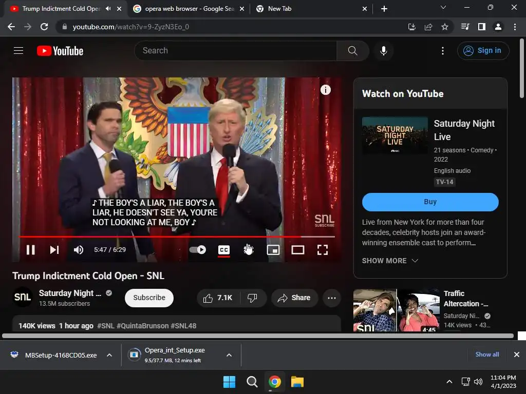Close the downloads bar
Image resolution: width=526 pixels, height=394 pixels.
click(517, 354)
